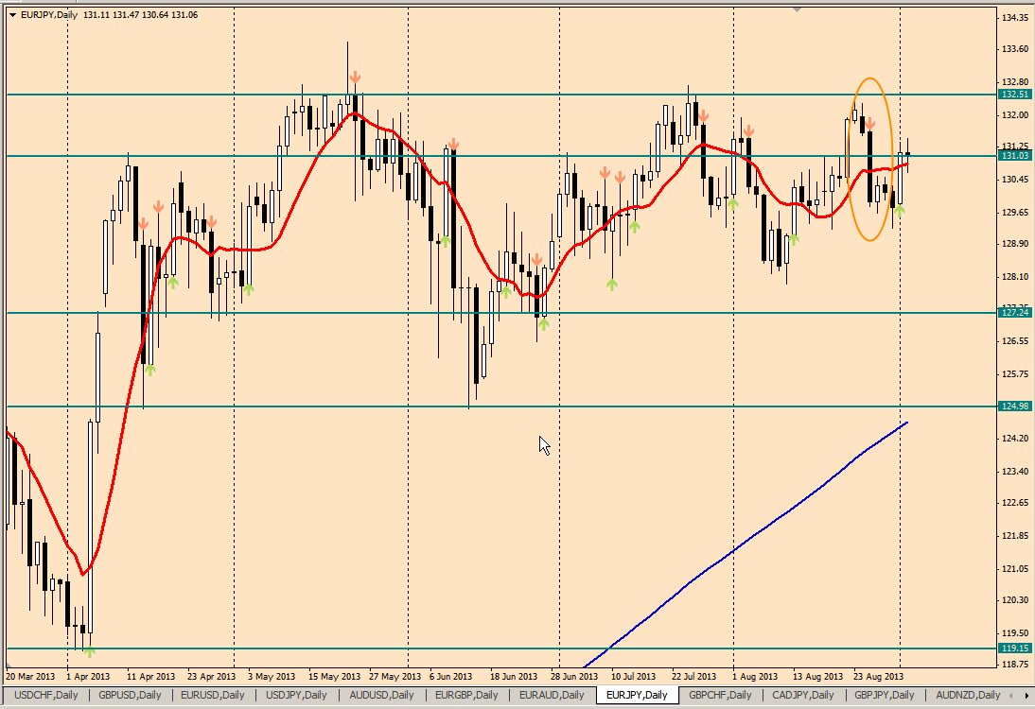Screen dimensions: 1035x709
Task: Click the 126.55 value on the price axis
Action: point(1015,341)
